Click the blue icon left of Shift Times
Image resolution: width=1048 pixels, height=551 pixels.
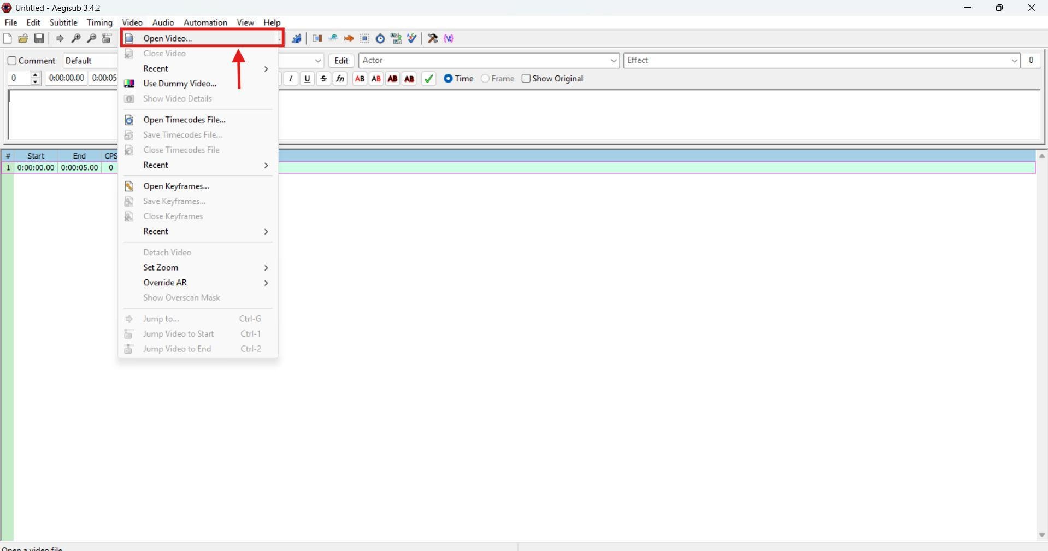(x=297, y=38)
